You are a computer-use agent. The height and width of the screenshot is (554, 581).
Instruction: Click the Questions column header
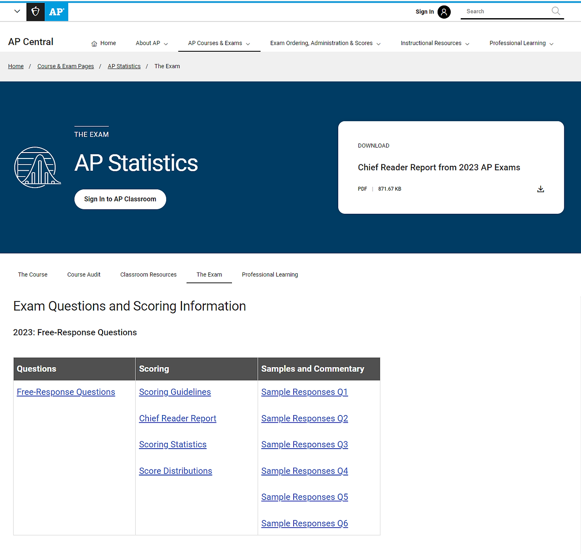point(74,369)
